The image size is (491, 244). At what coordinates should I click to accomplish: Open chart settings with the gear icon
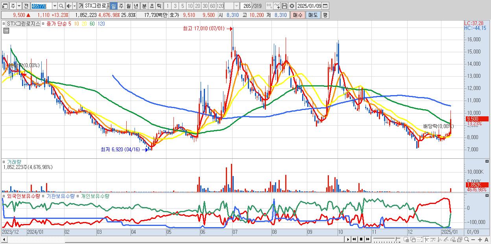(x=292, y=6)
